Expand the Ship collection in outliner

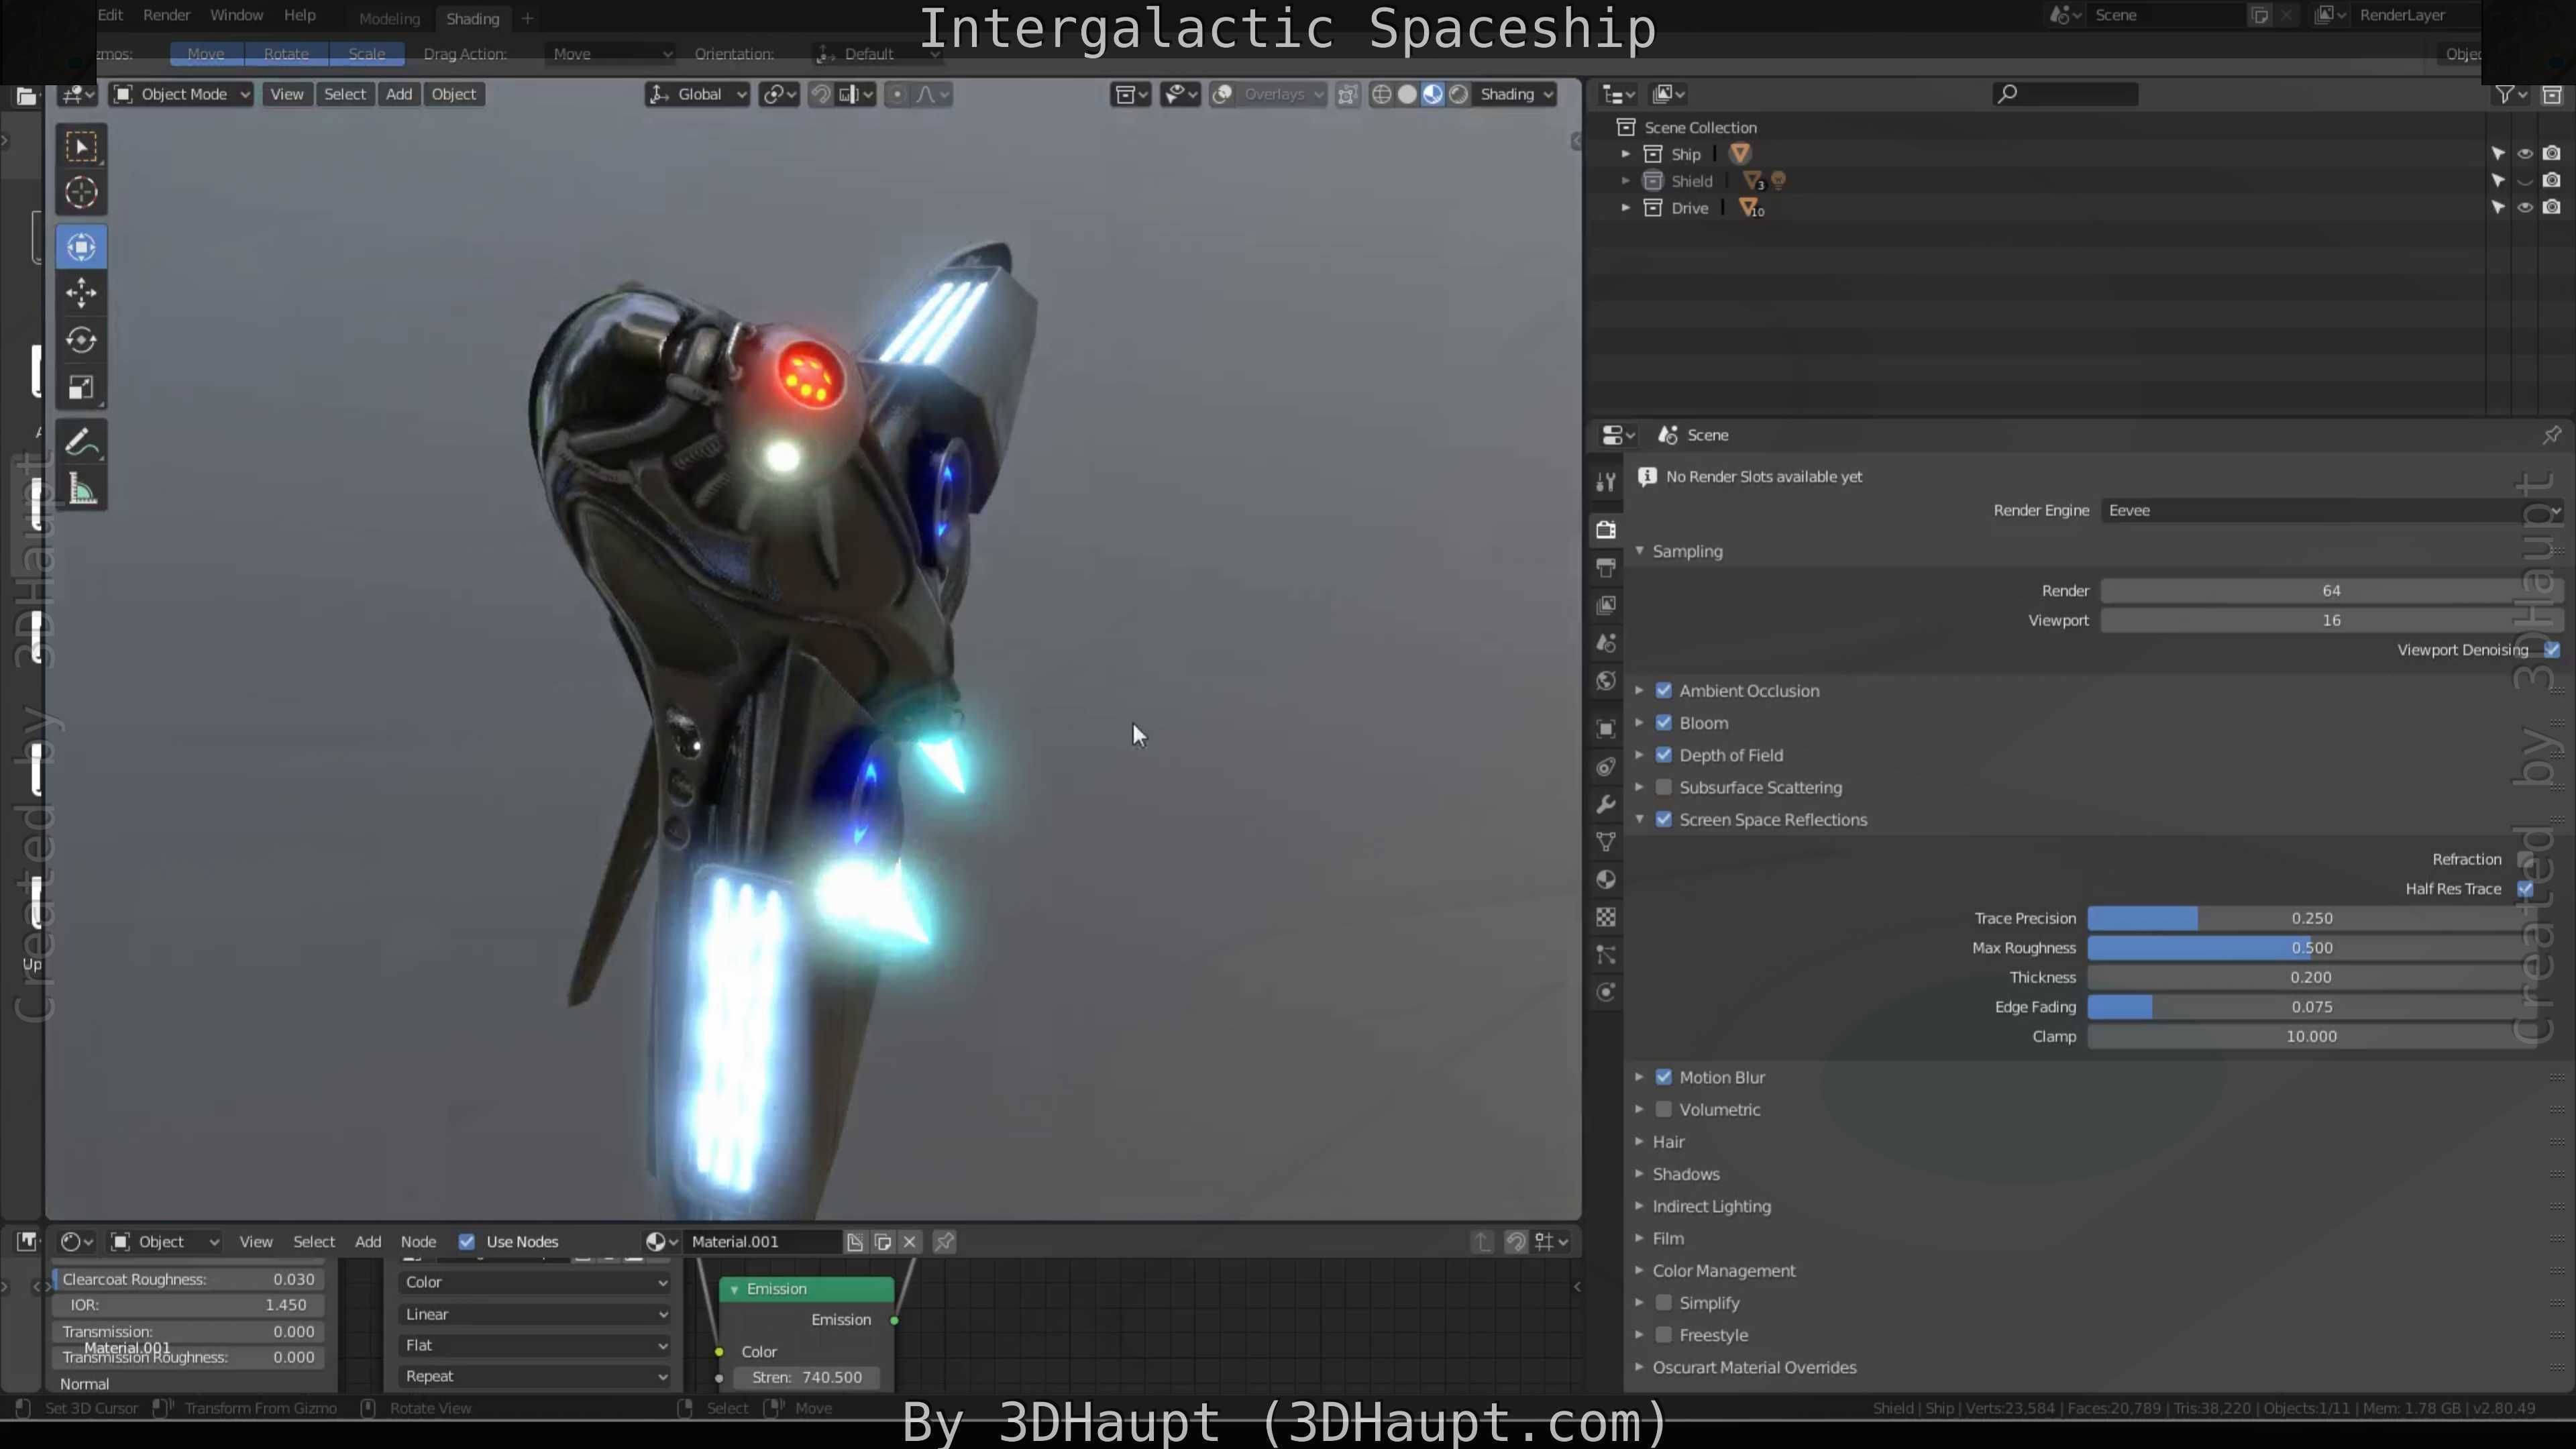click(x=1626, y=154)
